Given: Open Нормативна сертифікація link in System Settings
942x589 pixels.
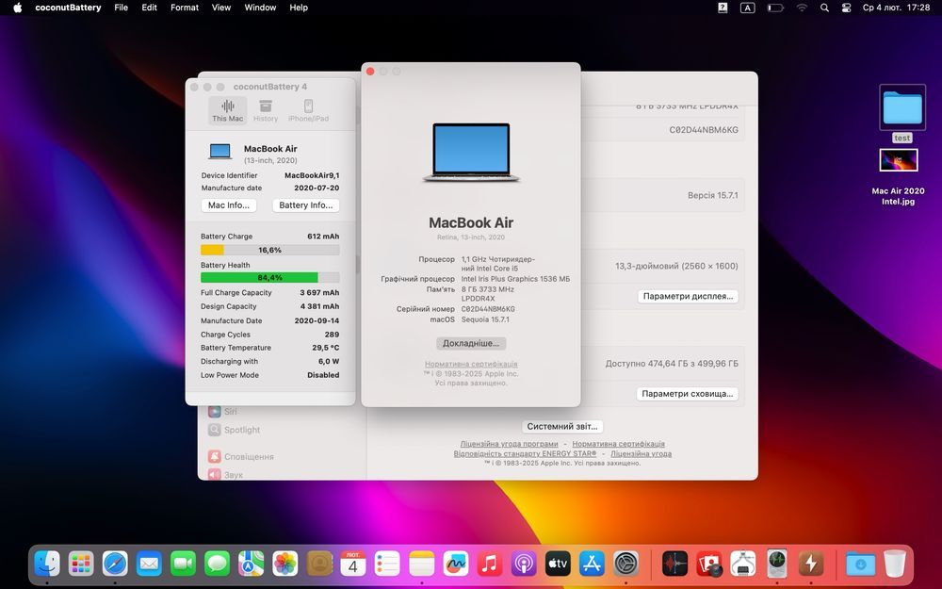Looking at the screenshot, I should tap(618, 444).
